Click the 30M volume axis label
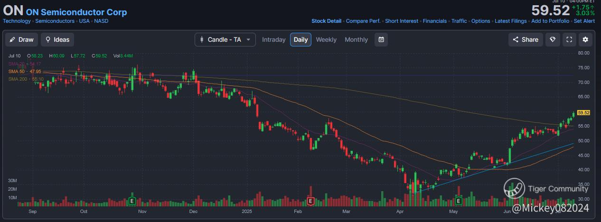This screenshot has height=222, width=601. (x=13, y=181)
